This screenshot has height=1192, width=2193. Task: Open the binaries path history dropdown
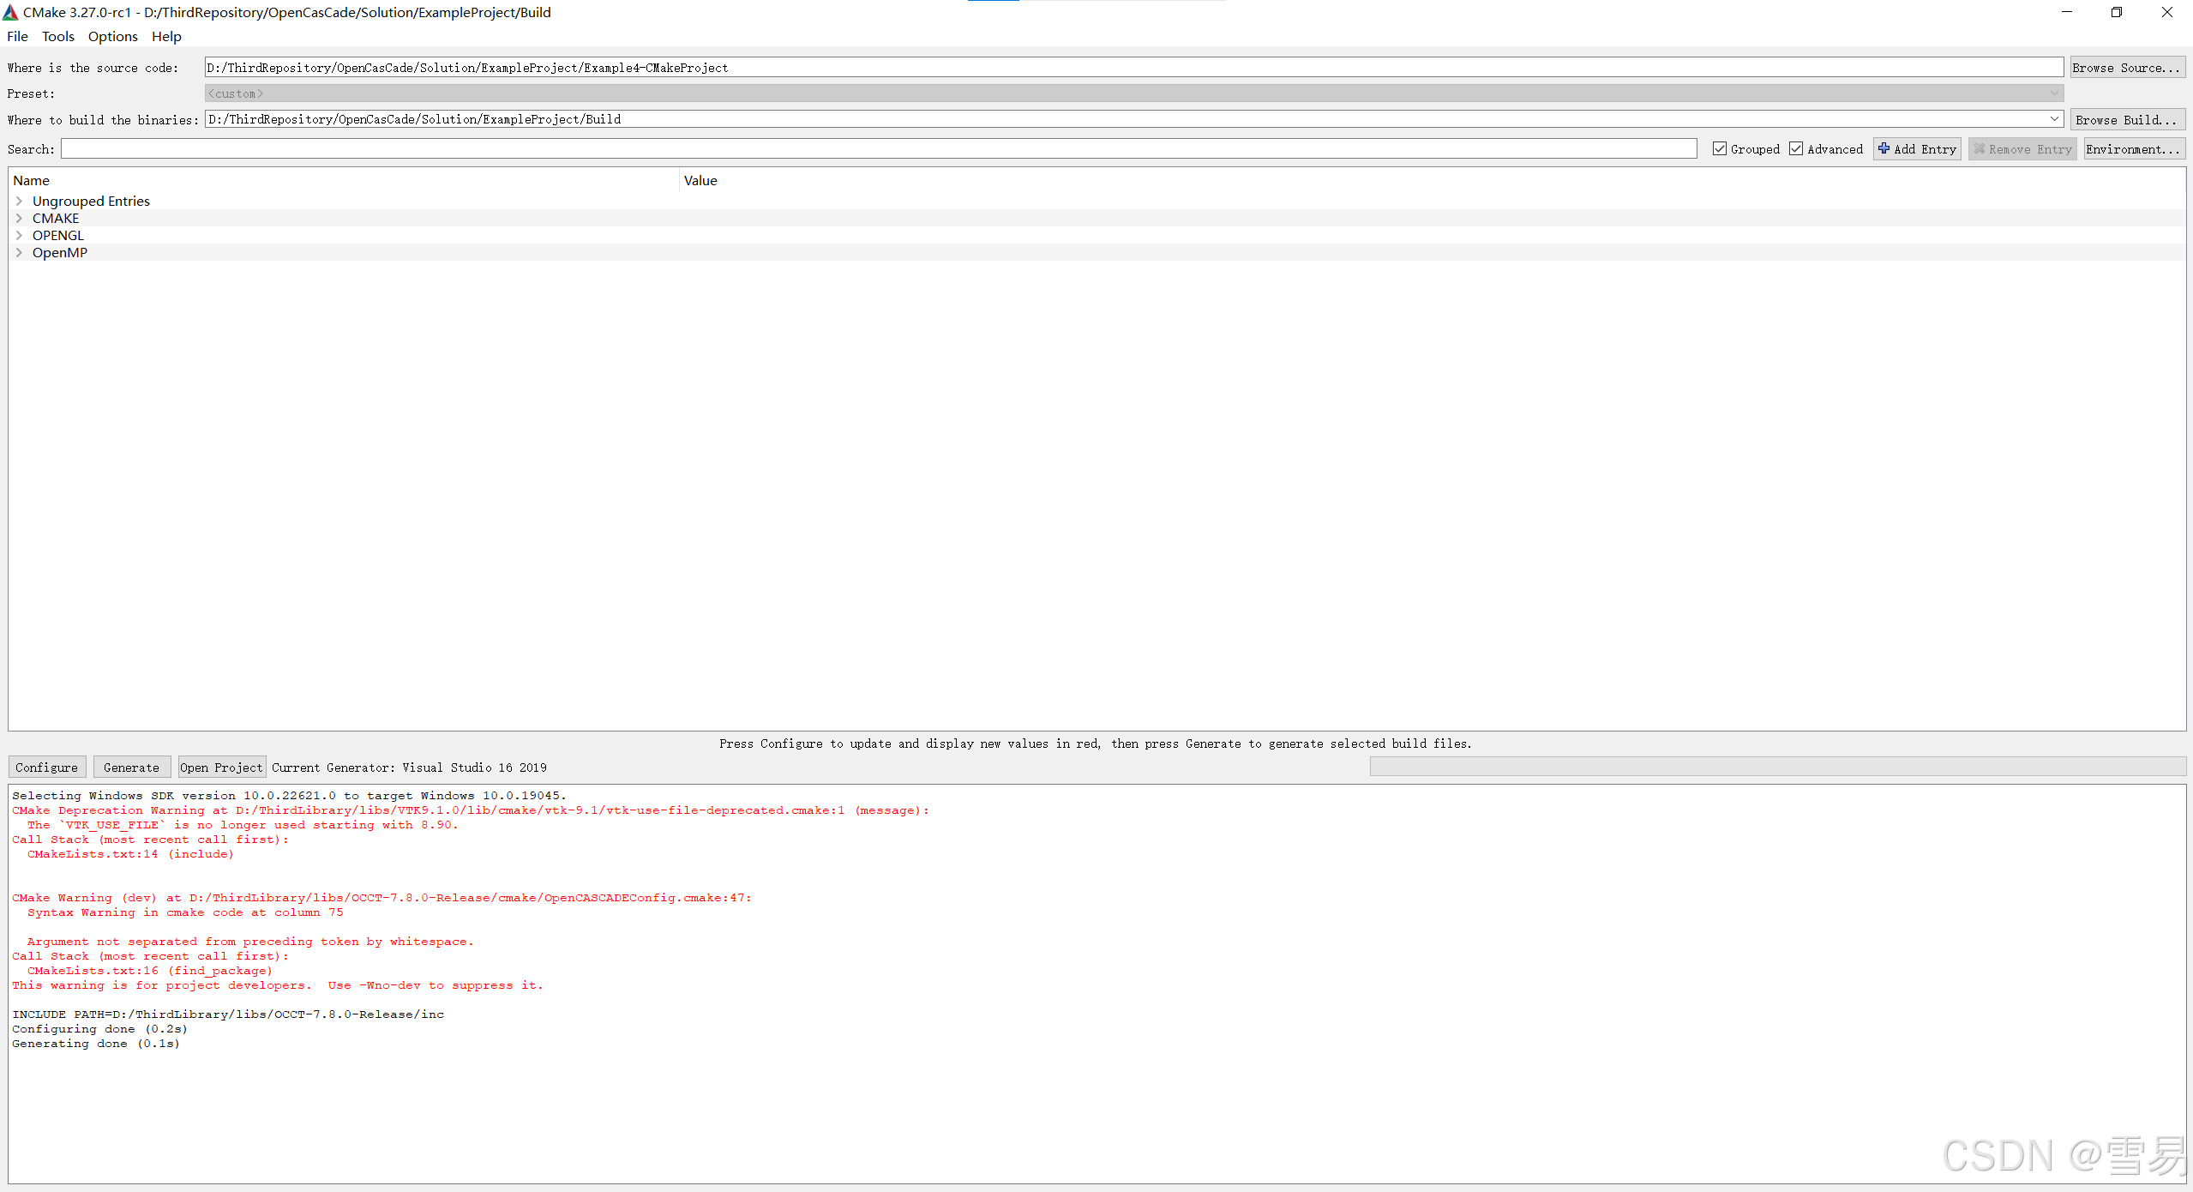(x=2054, y=119)
